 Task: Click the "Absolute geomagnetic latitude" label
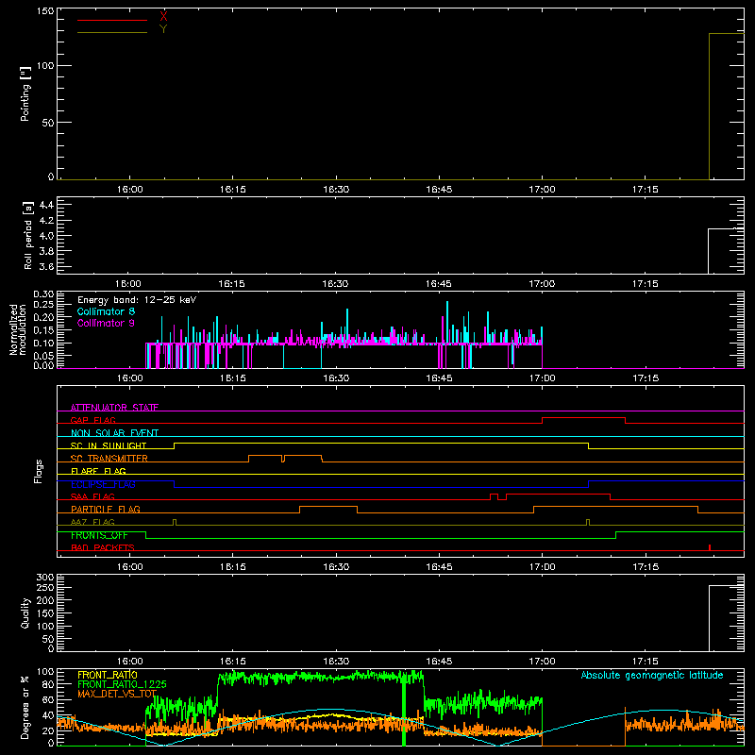(x=652, y=676)
